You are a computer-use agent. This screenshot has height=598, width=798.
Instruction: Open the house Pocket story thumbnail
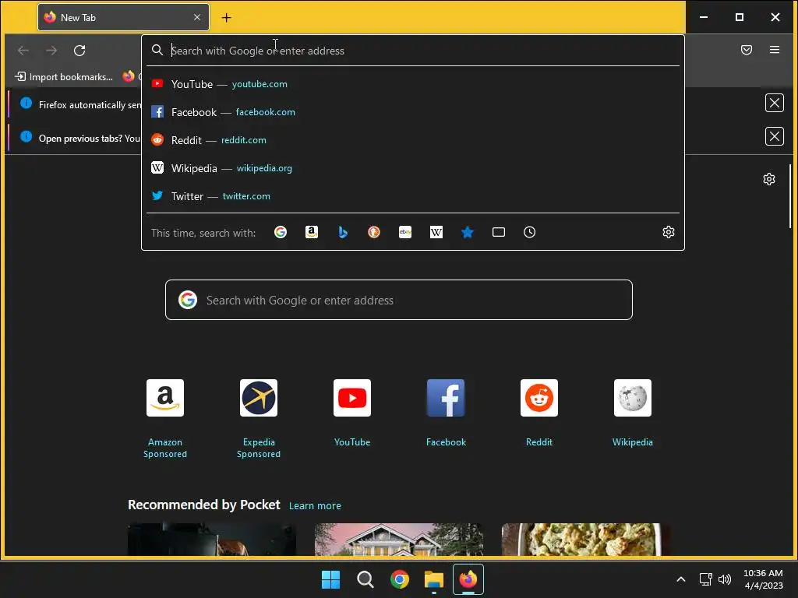click(399, 540)
